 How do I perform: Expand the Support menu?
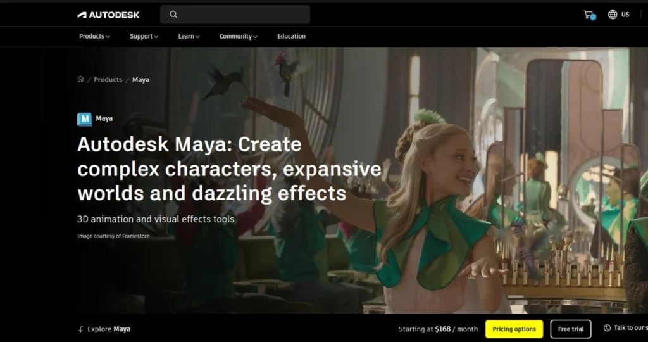[x=144, y=36]
